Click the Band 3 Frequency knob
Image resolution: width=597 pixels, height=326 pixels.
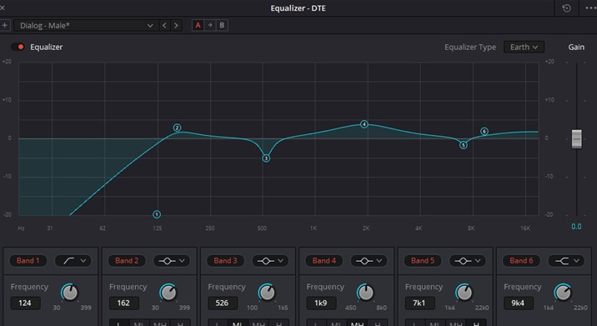(x=267, y=293)
